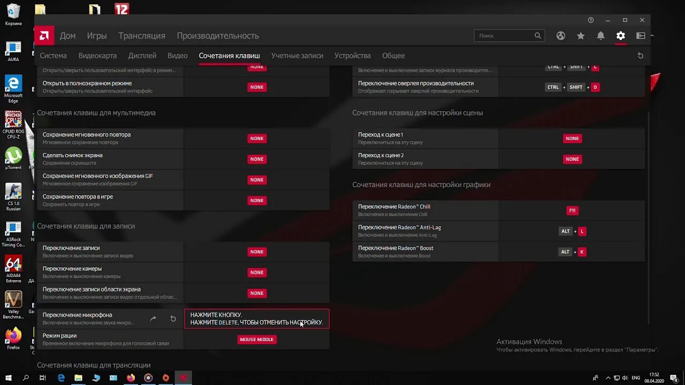
Task: Go to Производительность tab
Action: 218,36
